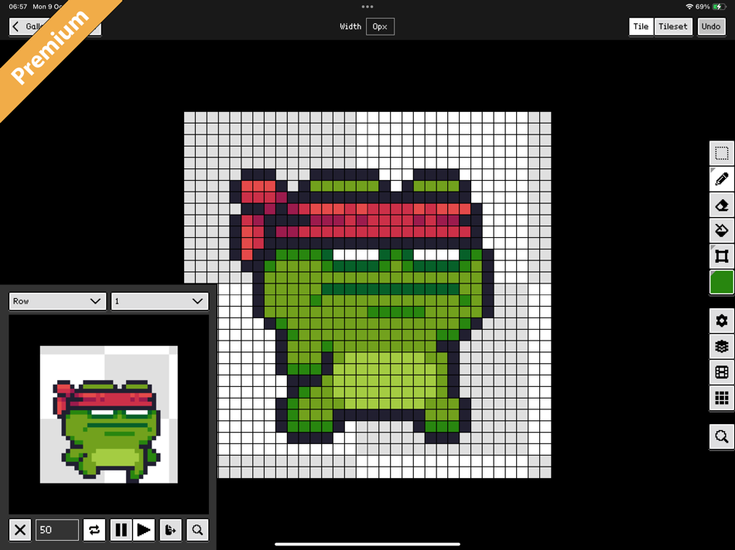Edit the frame delay 50 field
Viewport: 735px width, 550px height.
(x=57, y=530)
